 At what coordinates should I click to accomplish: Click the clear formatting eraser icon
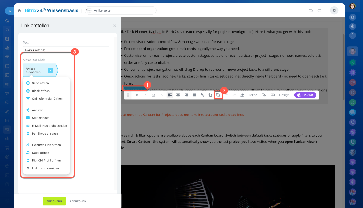[242, 95]
